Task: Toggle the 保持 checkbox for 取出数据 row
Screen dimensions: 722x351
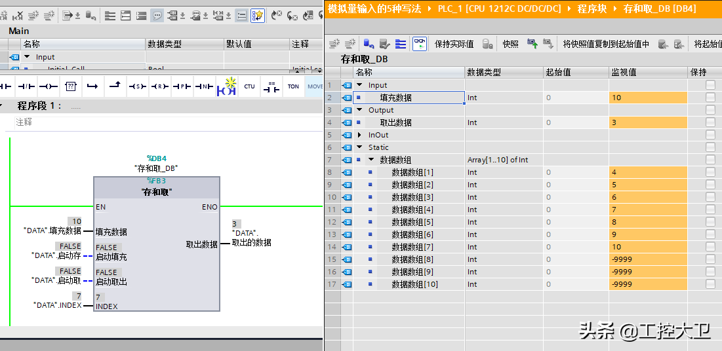Action: click(710, 122)
